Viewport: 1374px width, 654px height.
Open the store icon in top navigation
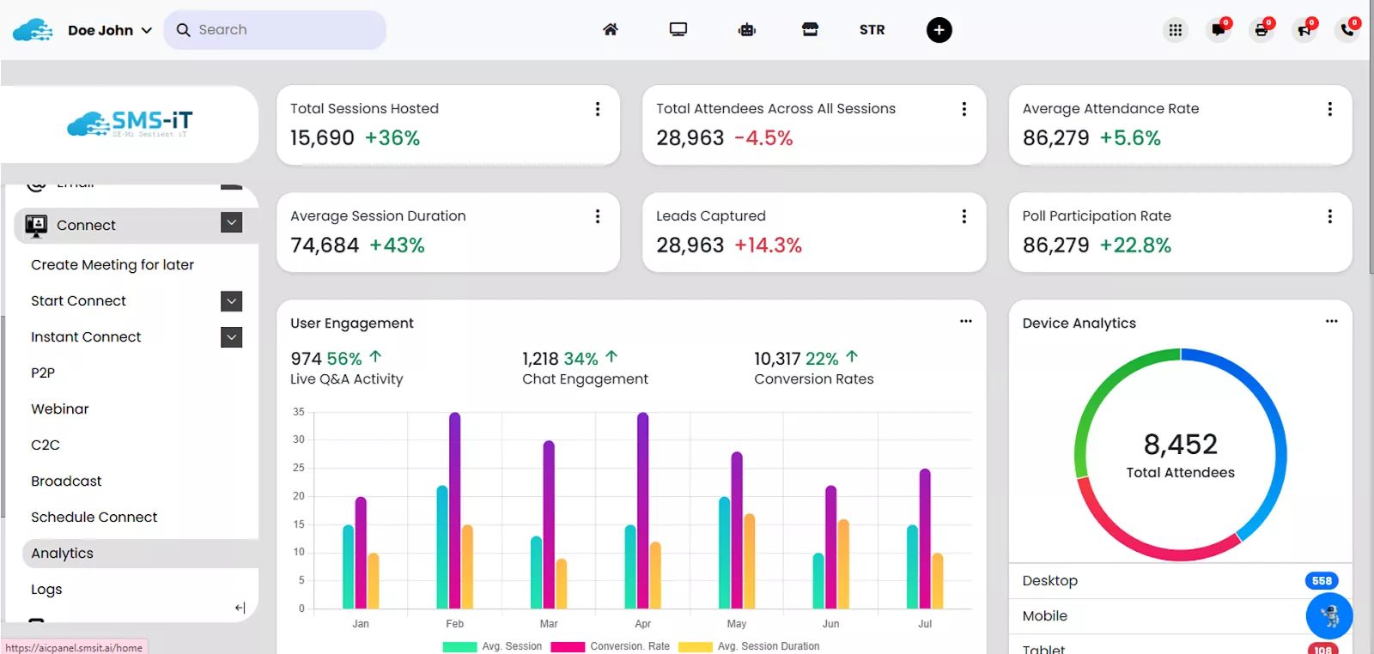(x=810, y=30)
